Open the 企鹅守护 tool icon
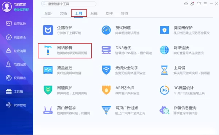Image resolution: width=219 pixels, height=135 pixels. pyautogui.click(x=48, y=30)
